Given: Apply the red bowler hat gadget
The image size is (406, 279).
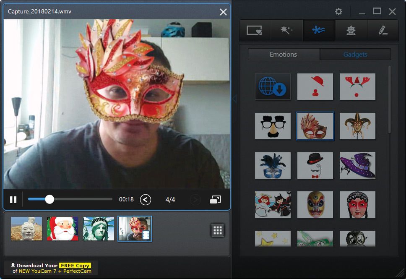Looking at the screenshot, I should pos(315,86).
